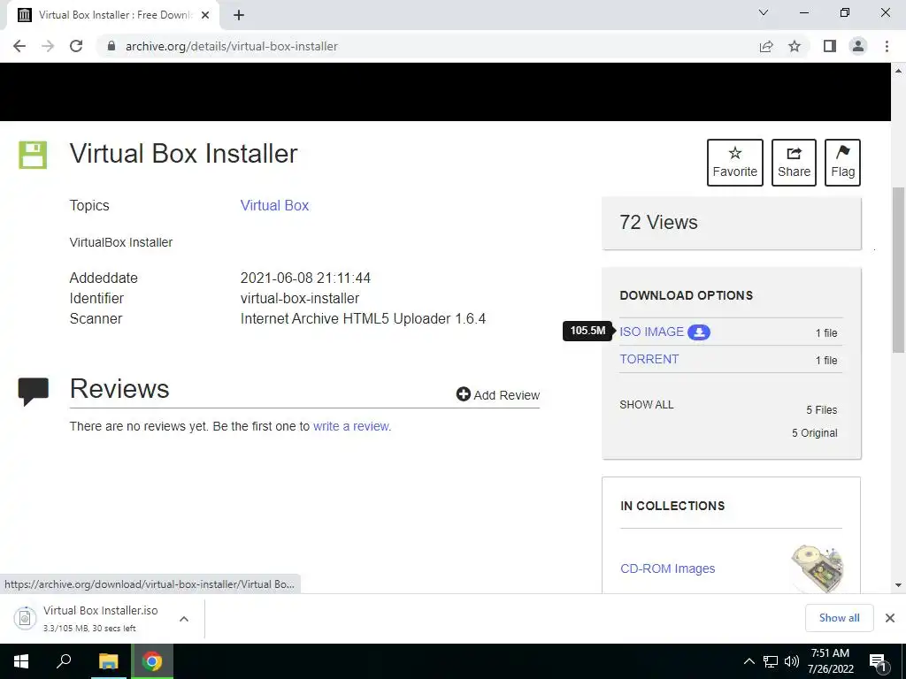906x679 pixels.
Task: Click the Share item button
Action: click(x=794, y=163)
